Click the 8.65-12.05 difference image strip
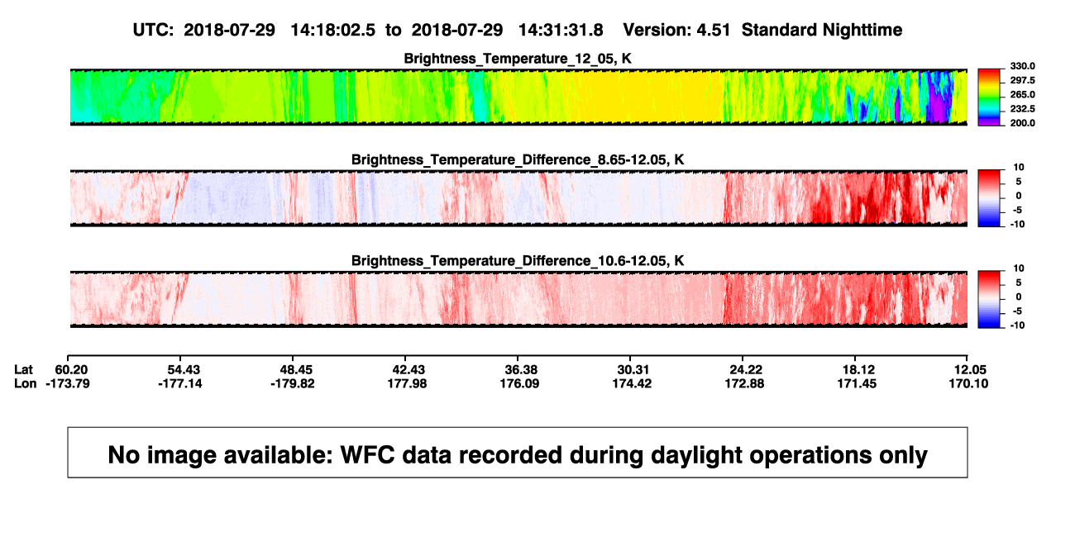1075x551 pixels. pos(518,197)
